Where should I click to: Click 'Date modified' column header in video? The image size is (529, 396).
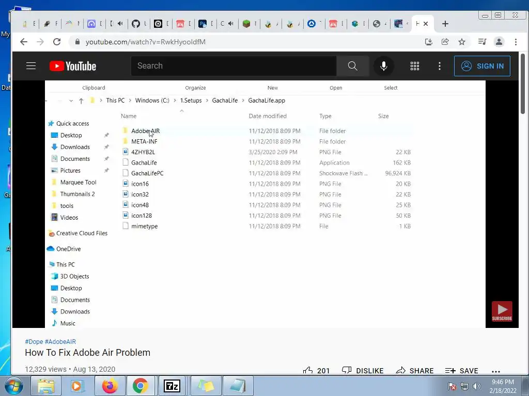pyautogui.click(x=268, y=116)
